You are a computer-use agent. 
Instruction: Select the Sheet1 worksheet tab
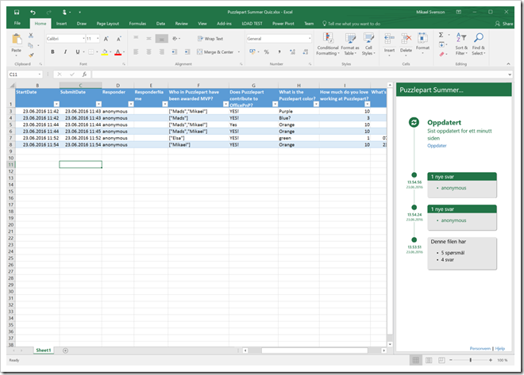pyautogui.click(x=43, y=350)
